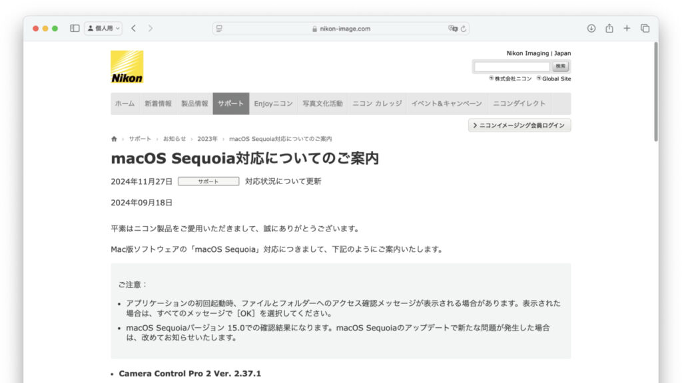Select the Enjoyニコン navigation tab
Image resolution: width=682 pixels, height=383 pixels.
click(274, 104)
